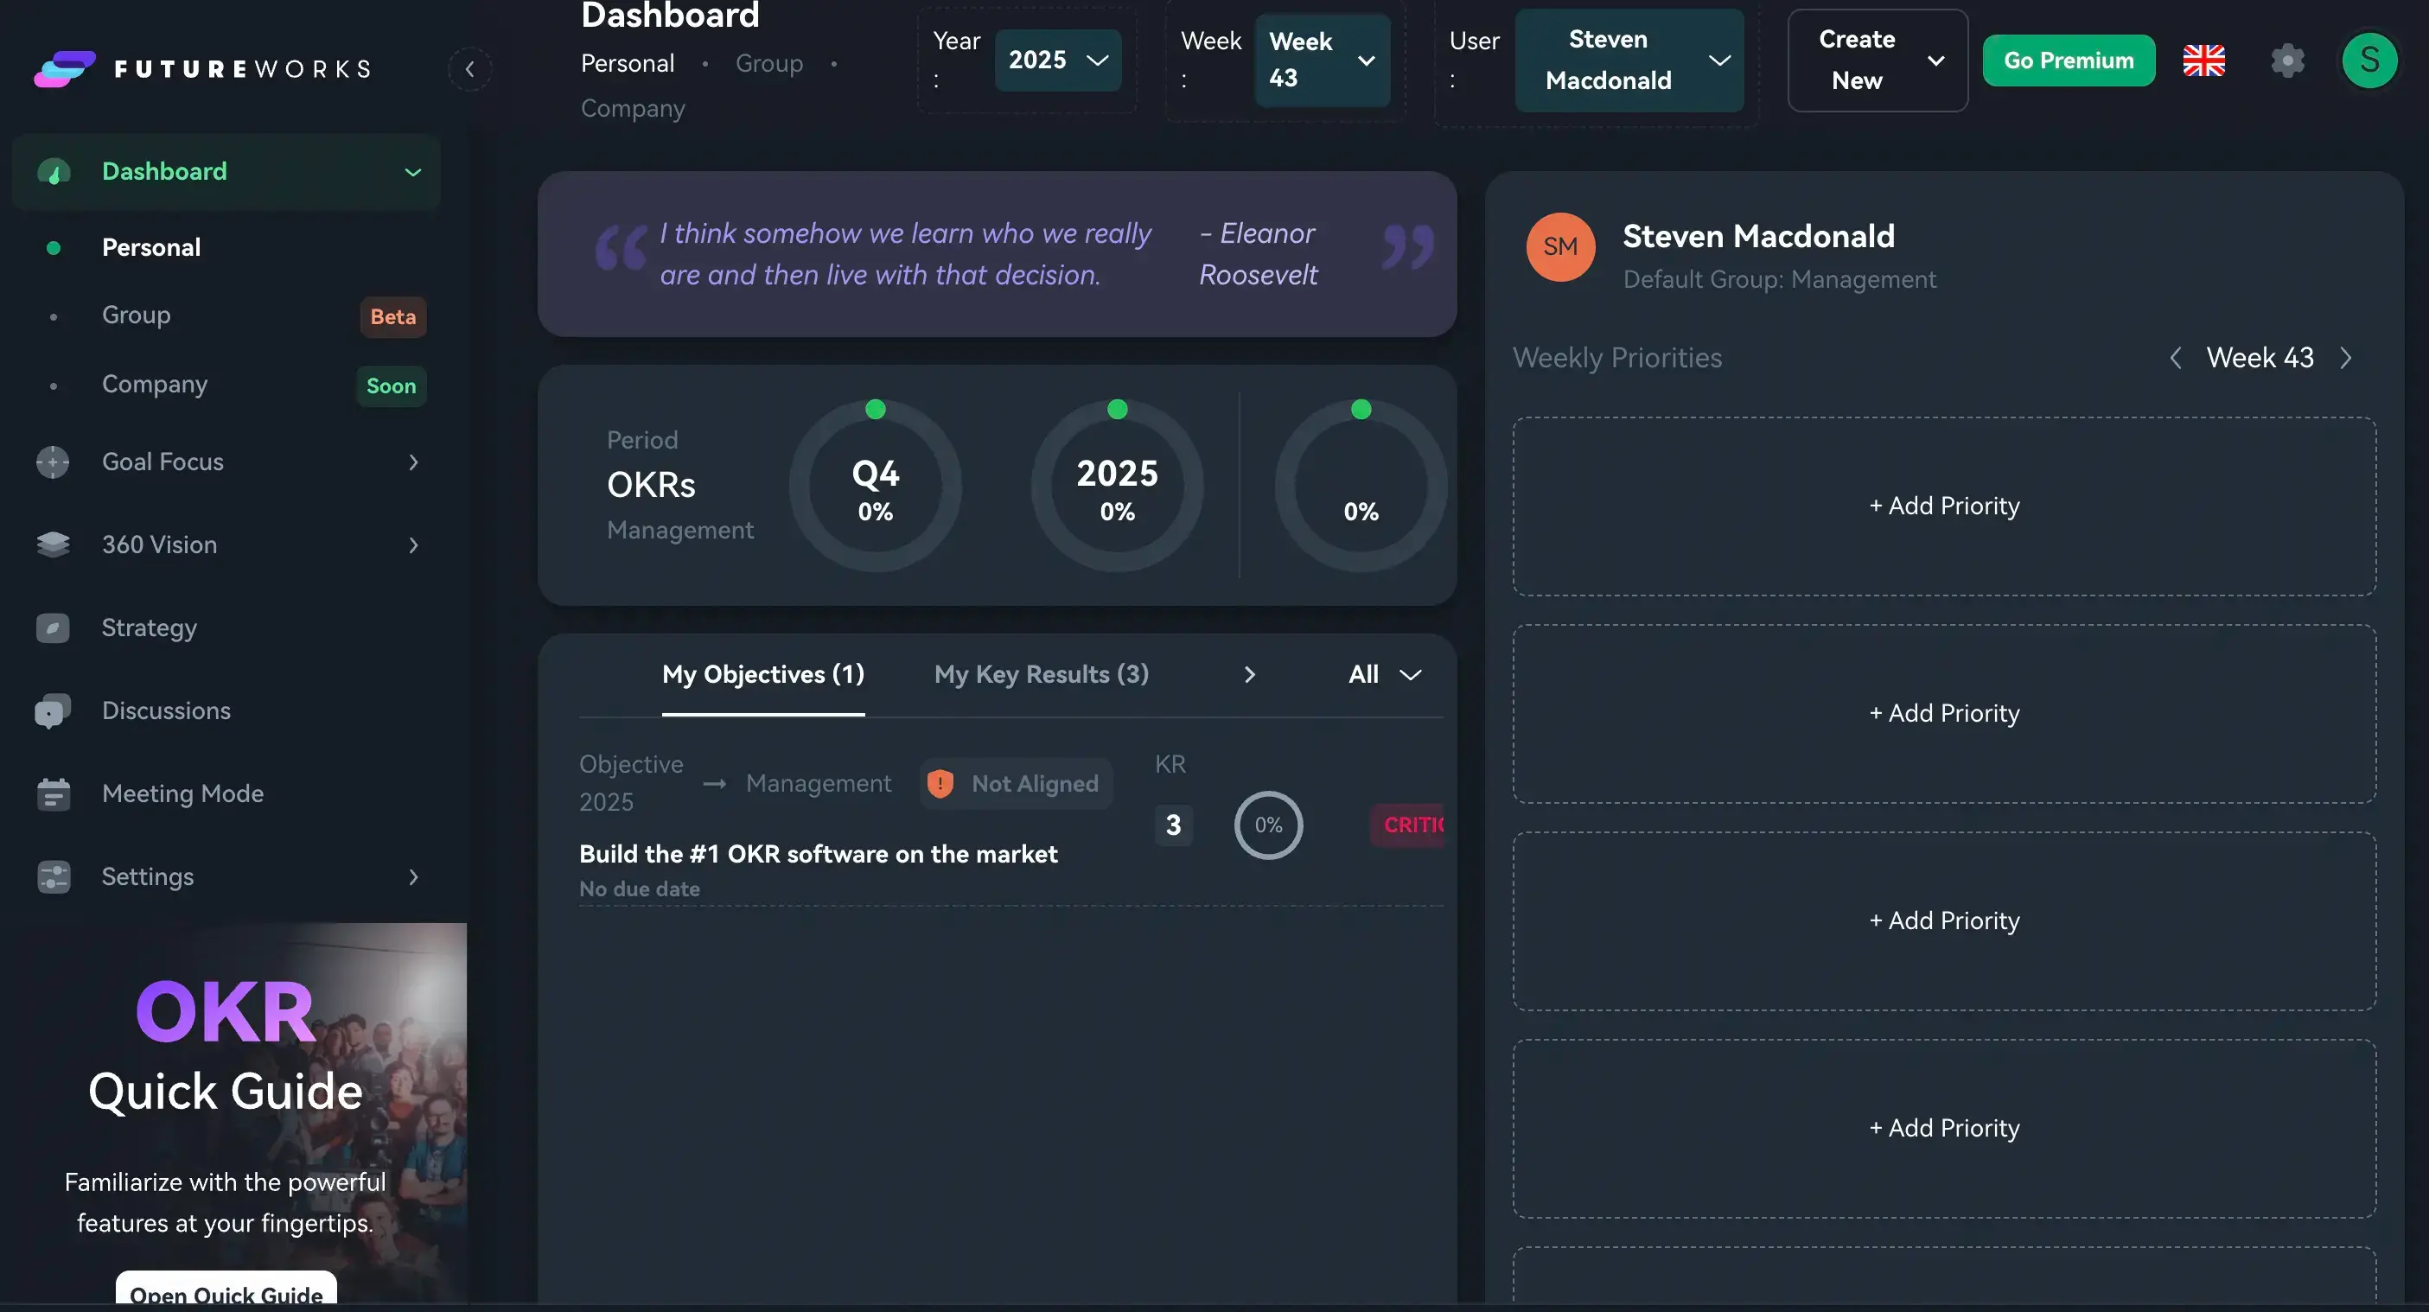
Task: Open the Year 2025 dropdown
Action: point(1058,61)
